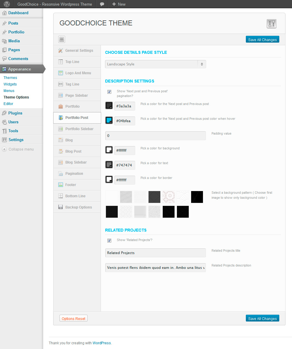
Task: Click the expand-all square icon below header
Action: pos(62,39)
